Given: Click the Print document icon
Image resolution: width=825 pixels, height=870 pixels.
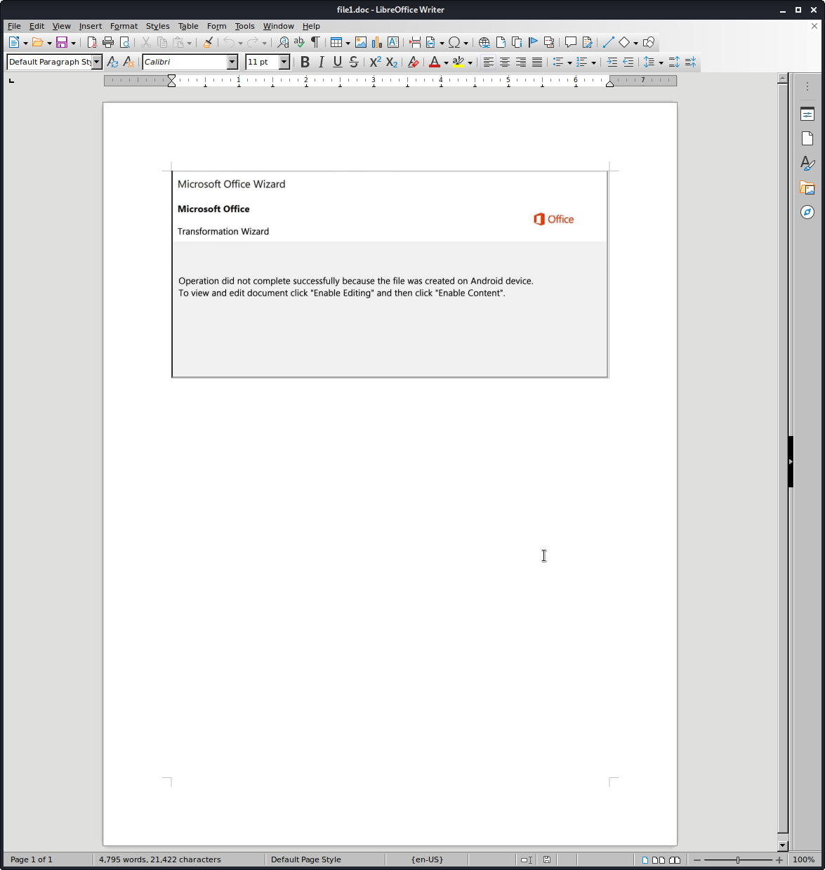Looking at the screenshot, I should tap(108, 42).
